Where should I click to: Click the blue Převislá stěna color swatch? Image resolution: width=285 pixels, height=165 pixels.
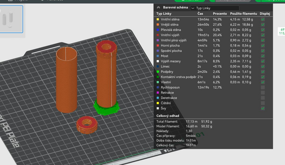click(158, 30)
